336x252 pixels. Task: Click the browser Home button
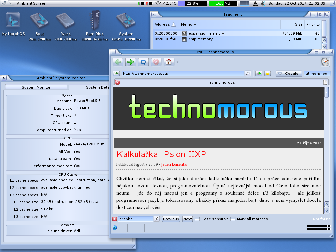(x=169, y=62)
